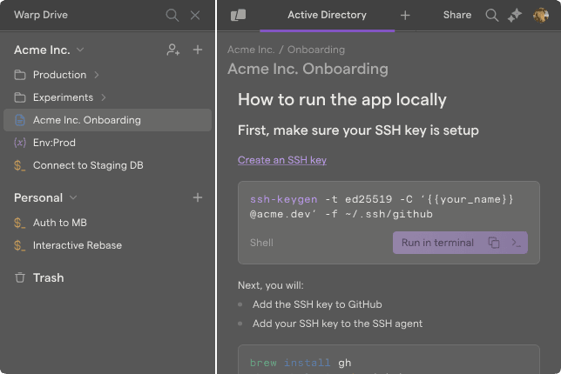Search within Warp Drive panel
Viewport: 561px width, 374px height.
[172, 15]
